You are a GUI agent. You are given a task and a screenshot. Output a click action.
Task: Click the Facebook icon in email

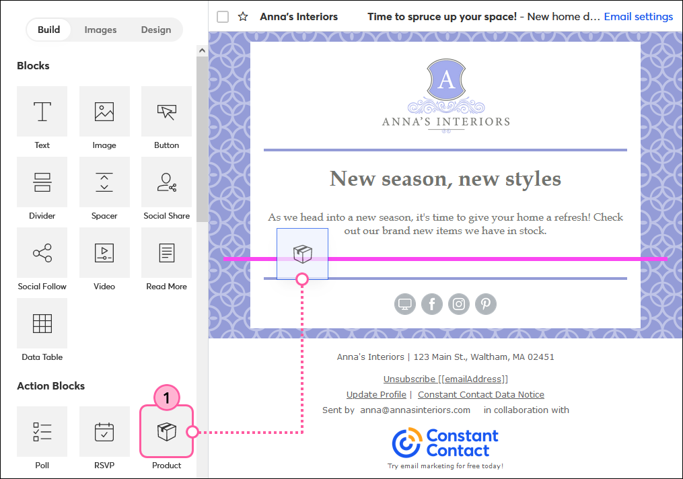(432, 304)
